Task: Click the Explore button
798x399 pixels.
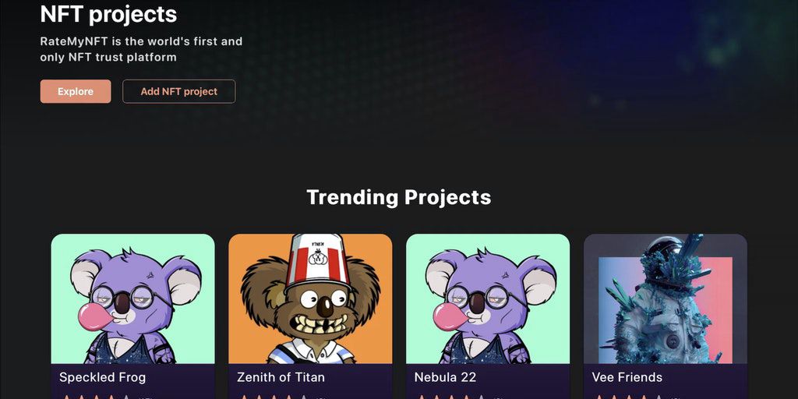Action: point(76,92)
